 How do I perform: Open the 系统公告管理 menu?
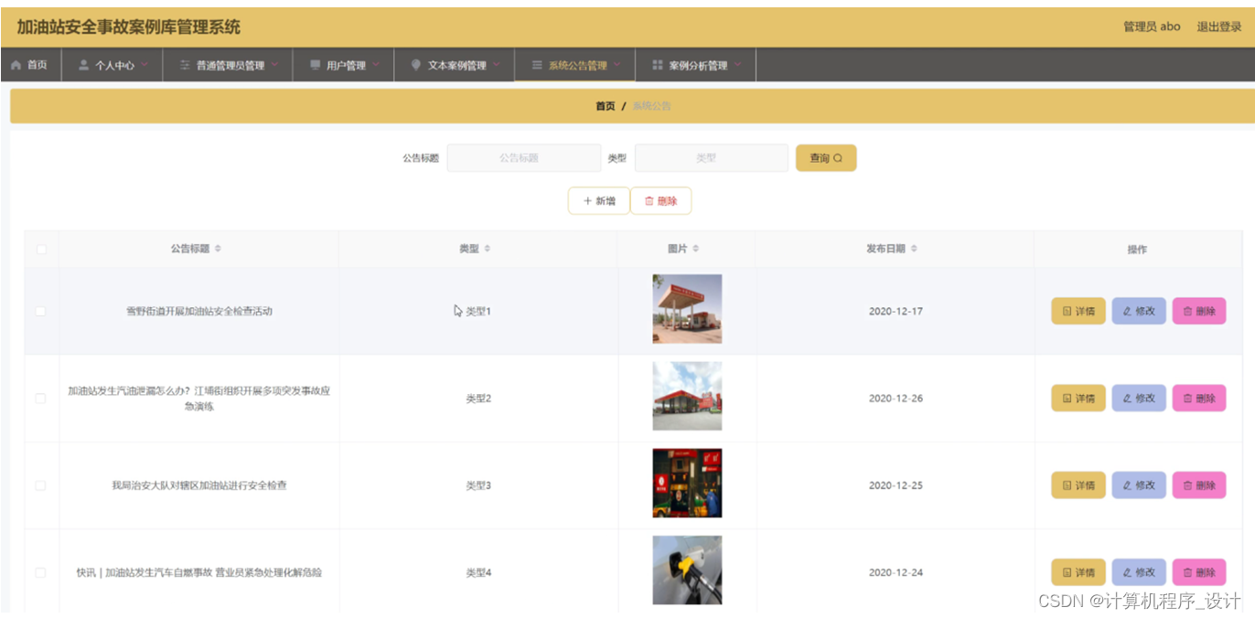click(574, 65)
